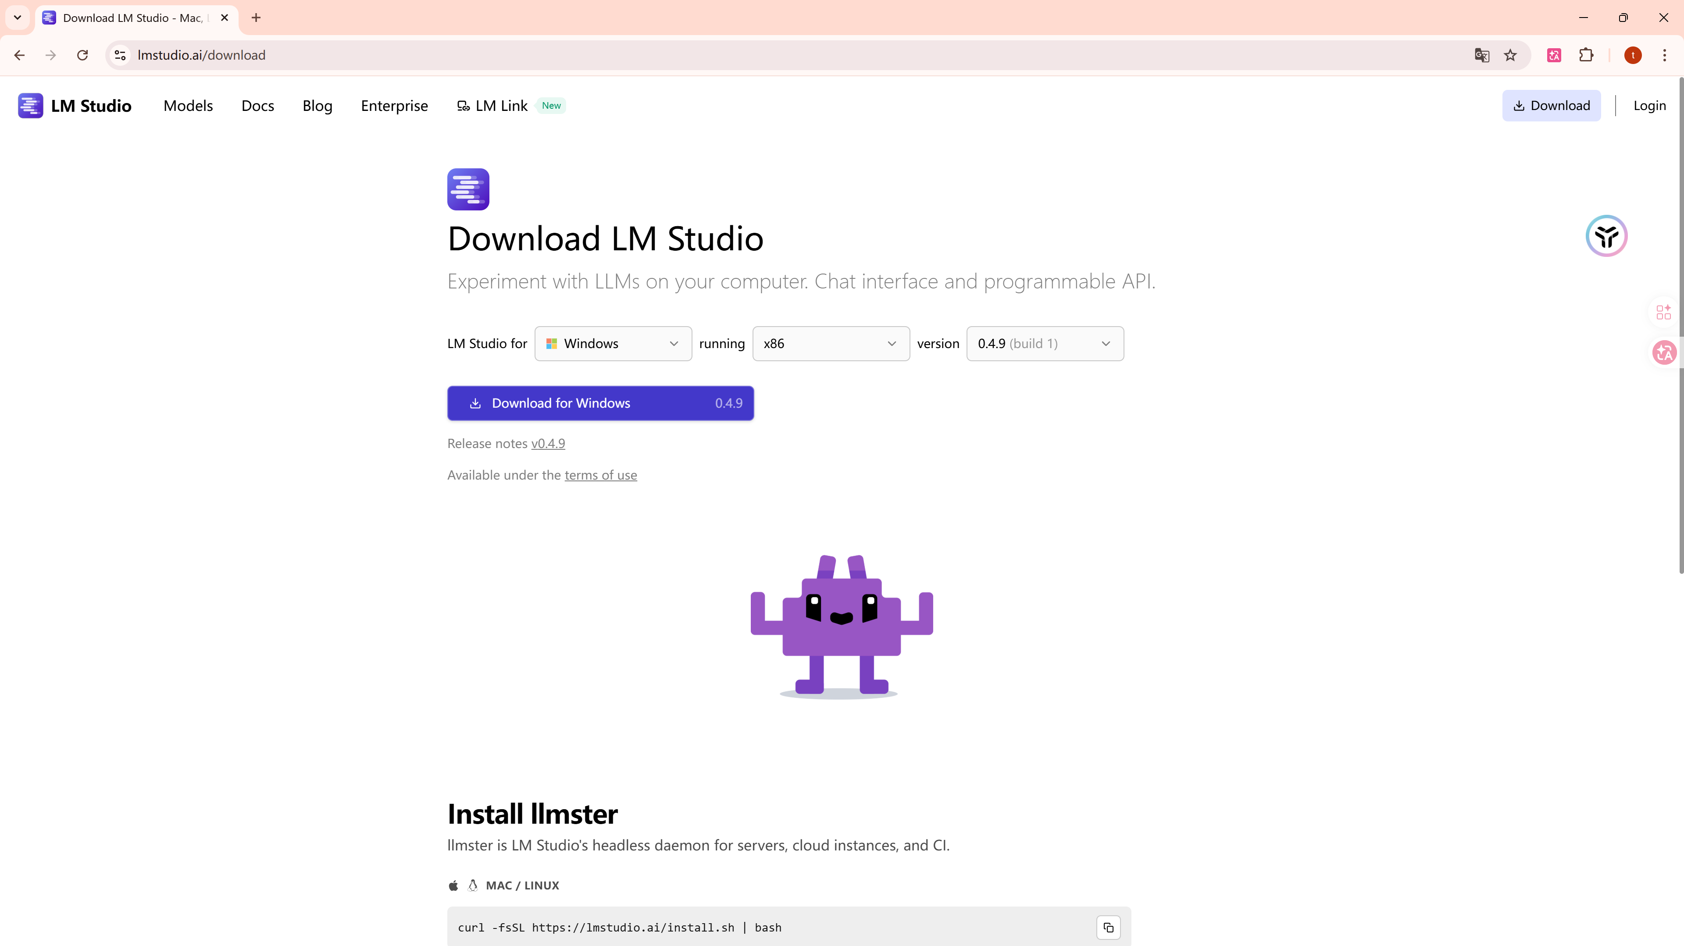1684x946 pixels.
Task: Open the Chrome profile avatar
Action: pos(1633,56)
